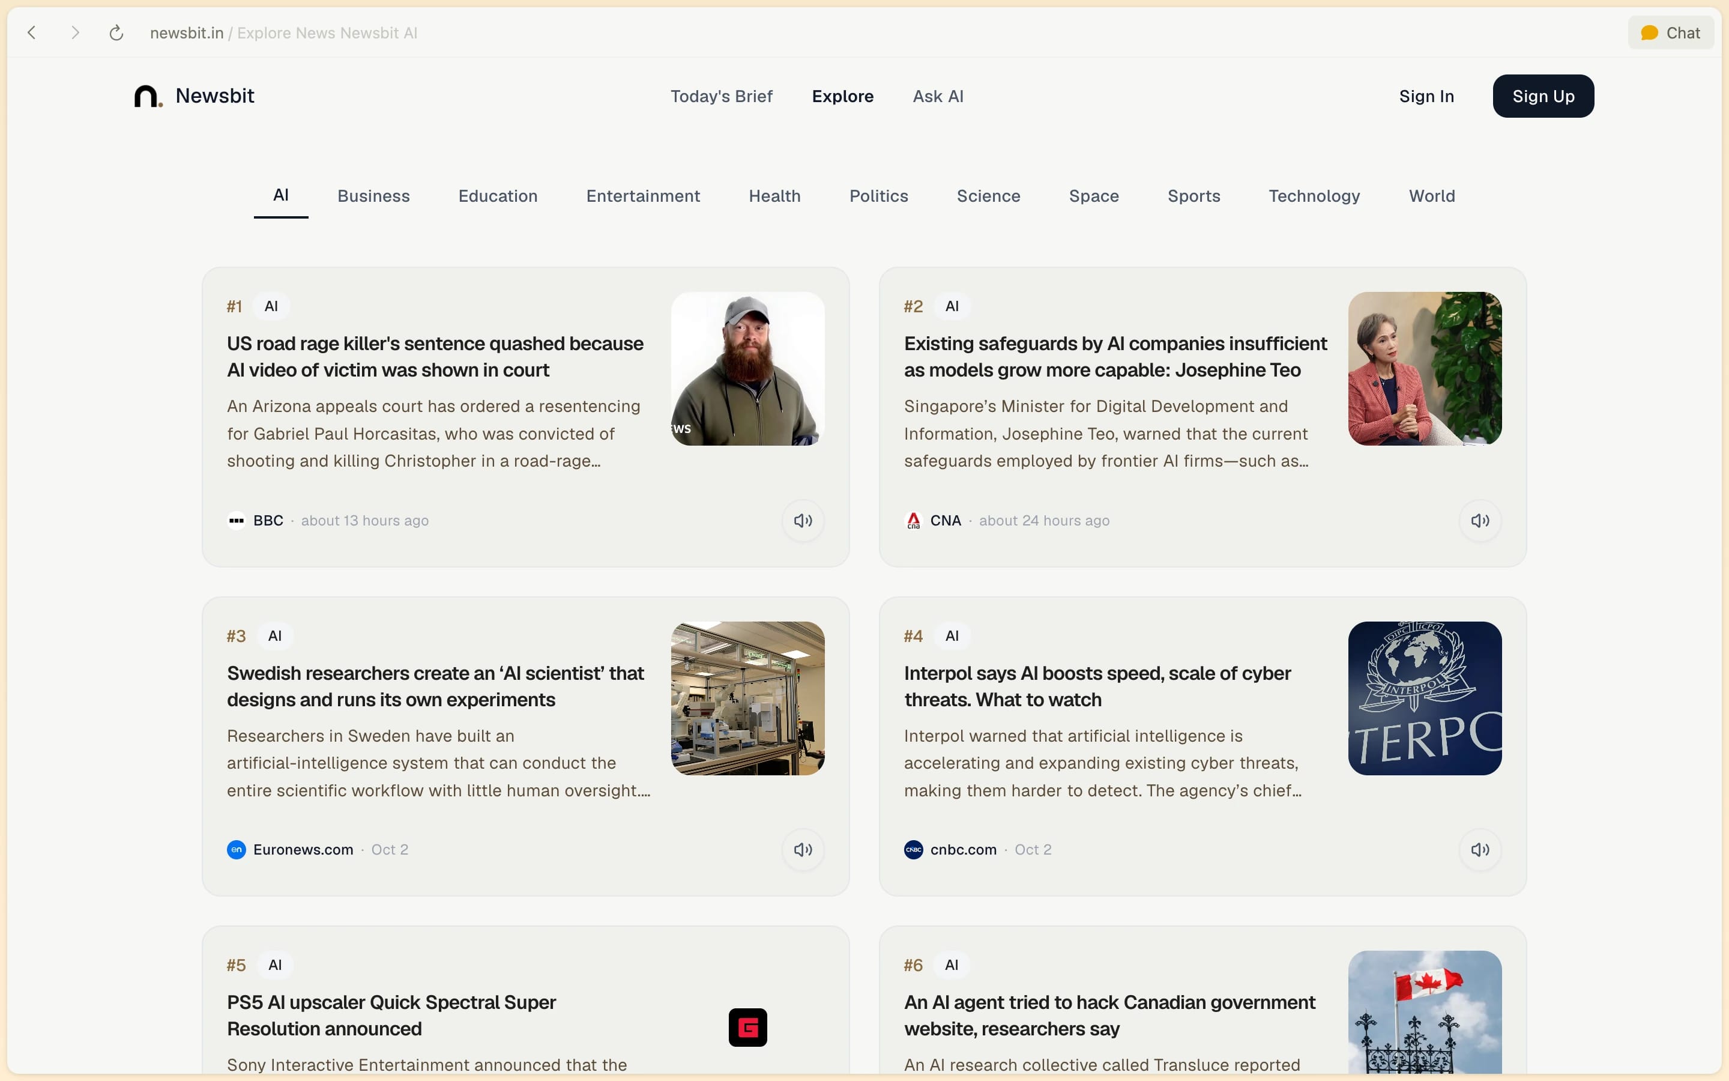1729x1081 pixels.
Task: Click the Sign In link
Action: (1426, 97)
